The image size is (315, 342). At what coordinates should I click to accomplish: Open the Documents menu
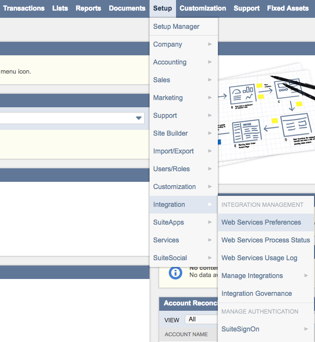click(127, 8)
